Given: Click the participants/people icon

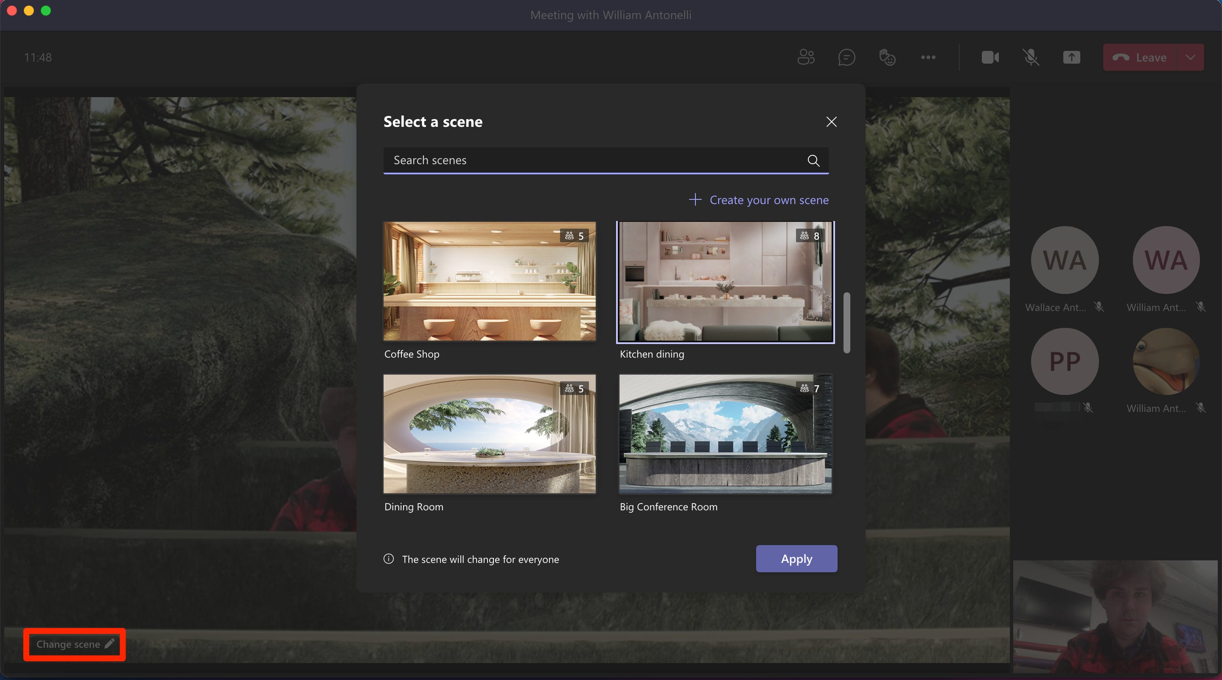Looking at the screenshot, I should 806,57.
